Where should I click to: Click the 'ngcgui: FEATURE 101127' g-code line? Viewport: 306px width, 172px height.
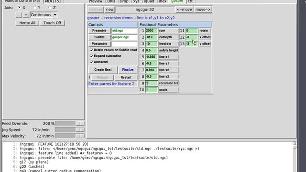pyautogui.click(x=54, y=144)
